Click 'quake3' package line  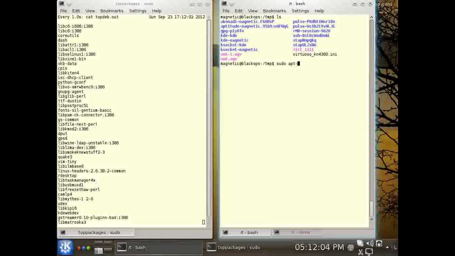tap(65, 157)
